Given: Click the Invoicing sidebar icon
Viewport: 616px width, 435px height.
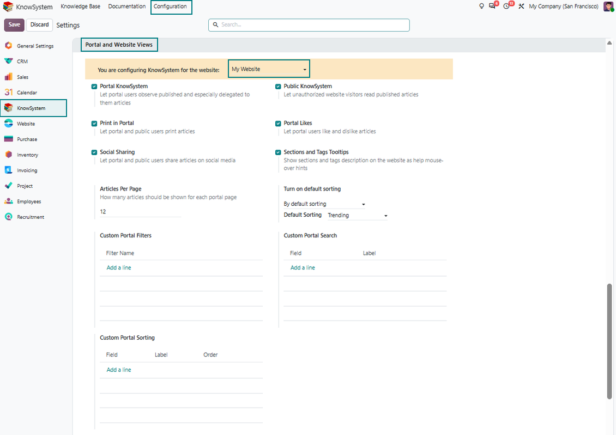Looking at the screenshot, I should (9, 170).
